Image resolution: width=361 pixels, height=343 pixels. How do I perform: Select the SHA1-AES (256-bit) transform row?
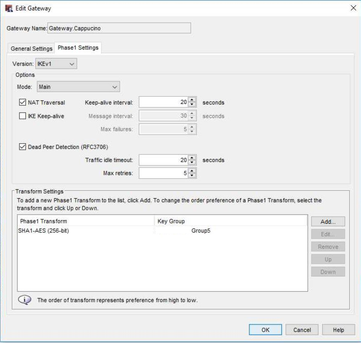tap(162, 231)
